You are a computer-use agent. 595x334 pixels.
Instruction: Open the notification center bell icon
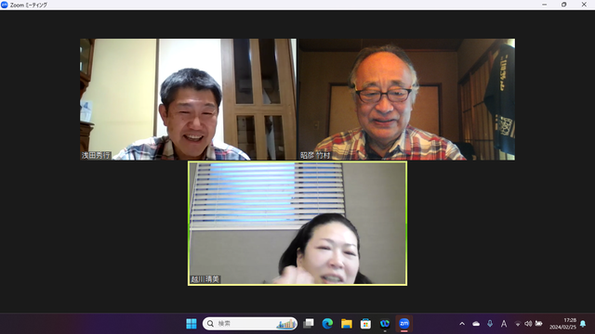583,324
